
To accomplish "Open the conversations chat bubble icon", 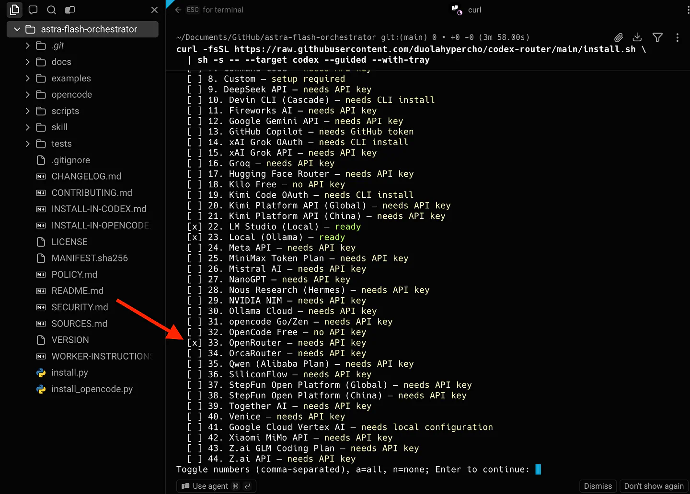I will click(33, 10).
